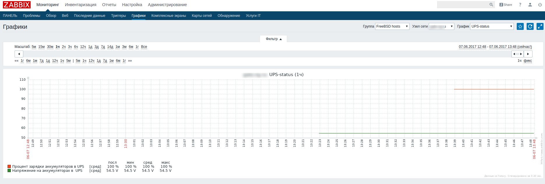545x184 pixels.
Task: Open the Zabbix Share link
Action: [506, 5]
